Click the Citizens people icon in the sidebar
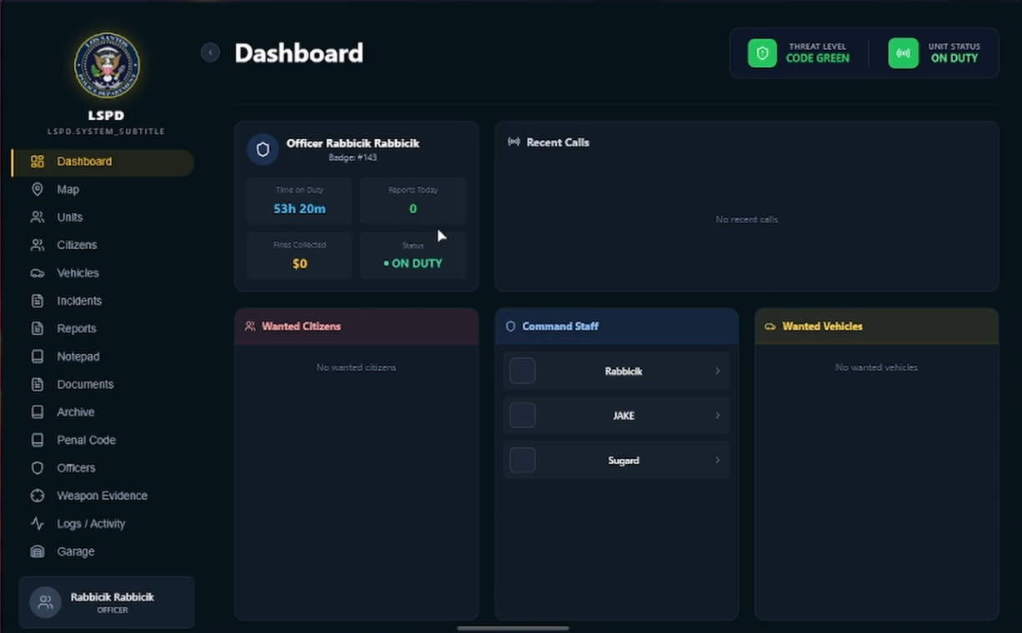 [x=38, y=245]
